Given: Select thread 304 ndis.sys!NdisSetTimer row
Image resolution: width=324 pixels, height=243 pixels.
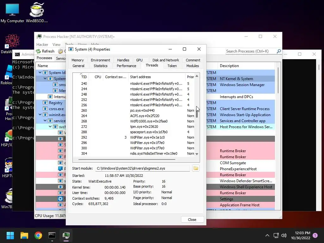Looking at the screenshot, I should coord(134,153).
